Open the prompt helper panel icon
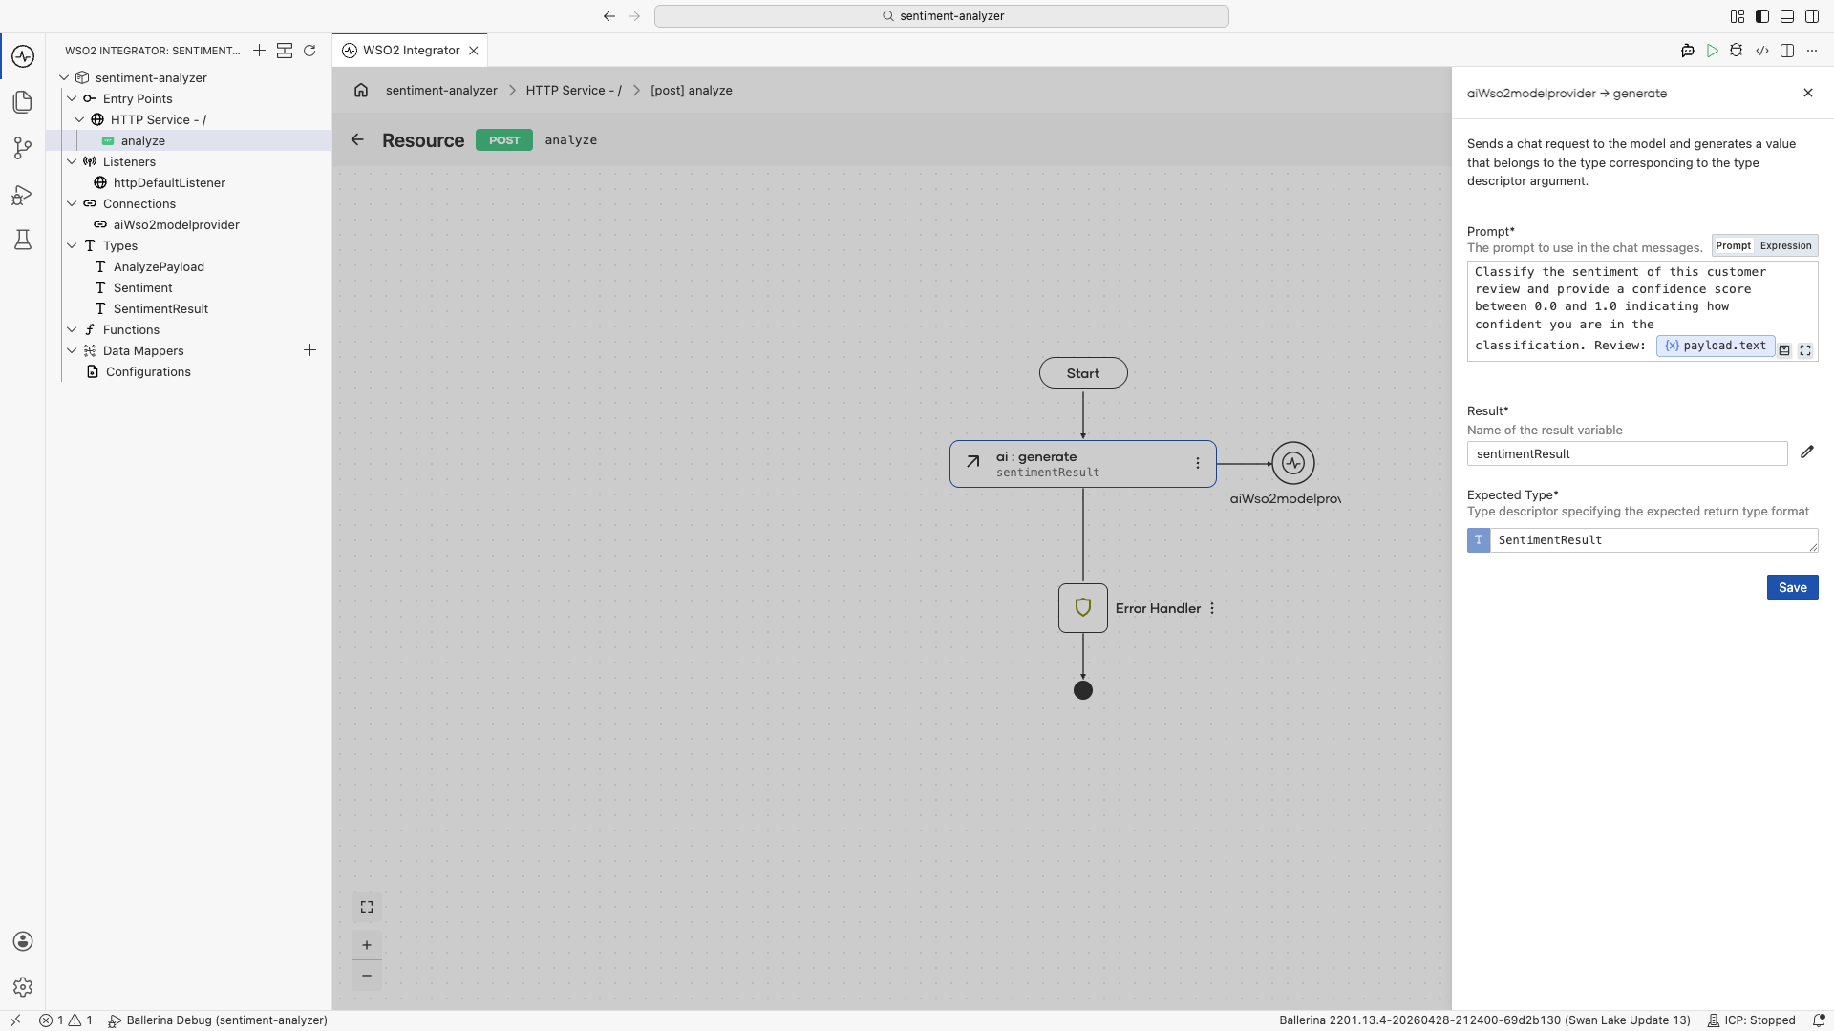This screenshot has width=1834, height=1031. [x=1784, y=350]
